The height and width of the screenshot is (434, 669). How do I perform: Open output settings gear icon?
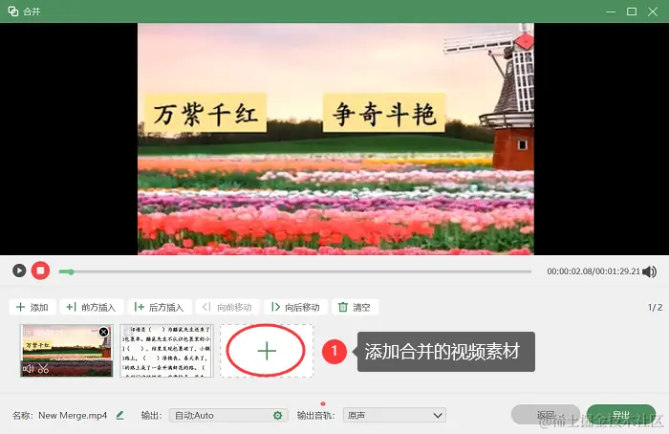[x=278, y=415]
